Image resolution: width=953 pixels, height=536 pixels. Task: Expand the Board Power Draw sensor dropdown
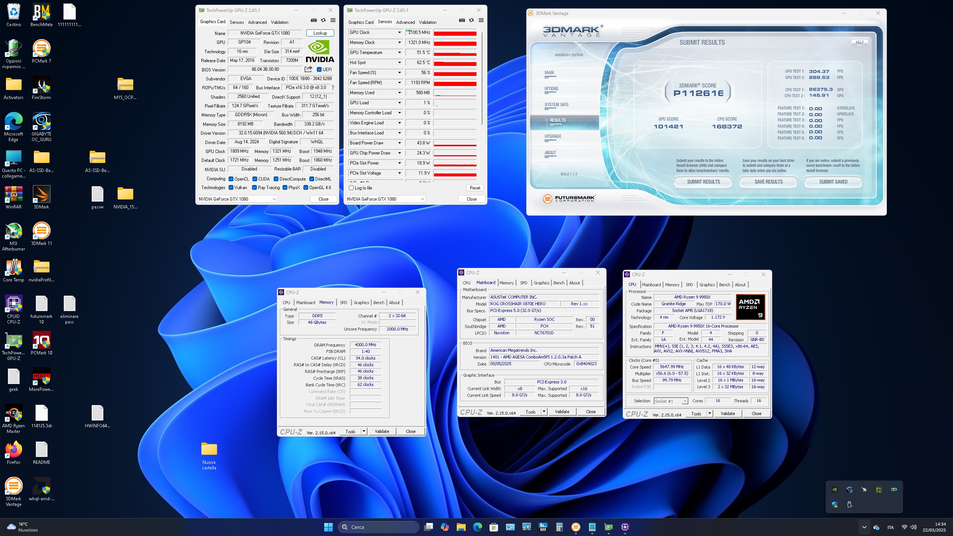pos(399,143)
